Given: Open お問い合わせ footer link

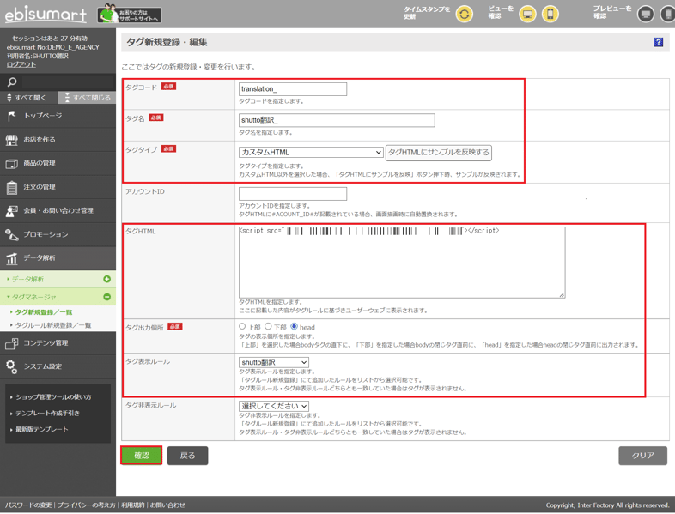Looking at the screenshot, I should [x=167, y=505].
